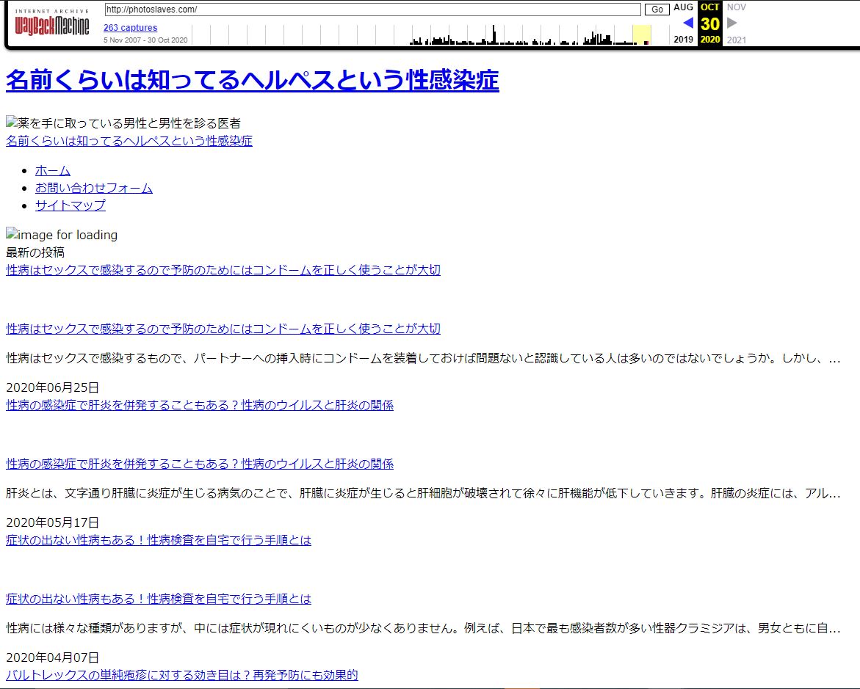The width and height of the screenshot is (860, 689).
Task: Open the 263 captures link
Action: [x=130, y=28]
